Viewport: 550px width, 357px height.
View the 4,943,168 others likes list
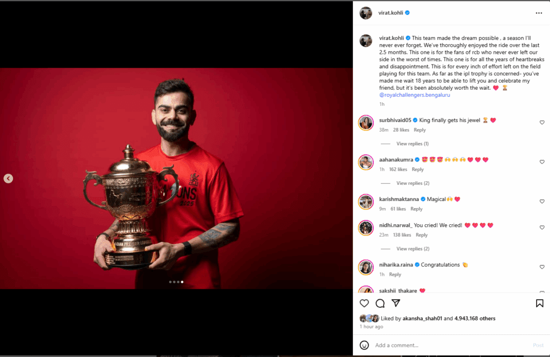[475, 318]
